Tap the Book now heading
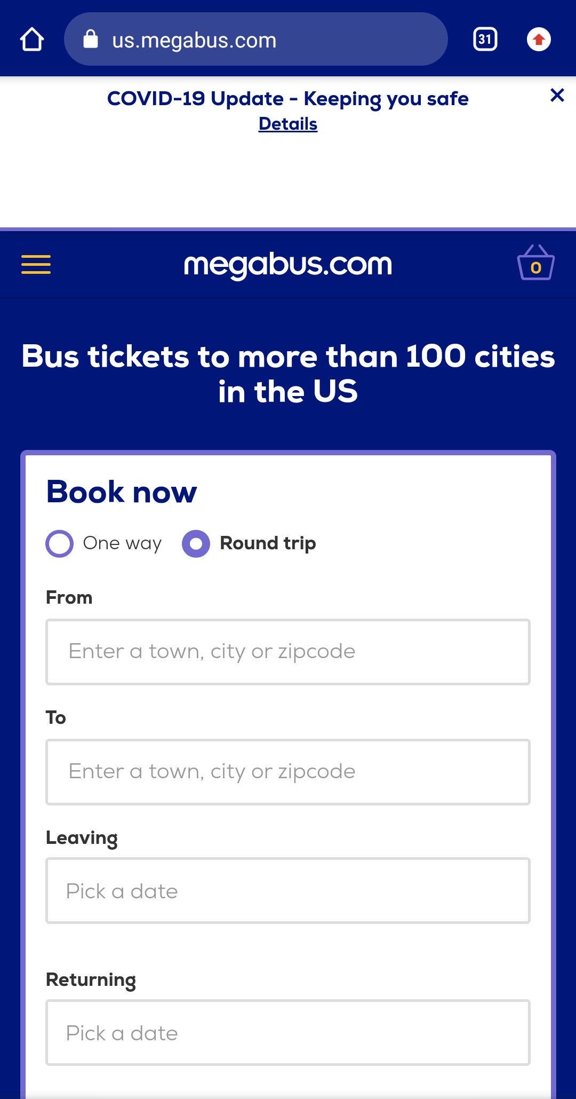The height and width of the screenshot is (1099, 576). (x=122, y=492)
